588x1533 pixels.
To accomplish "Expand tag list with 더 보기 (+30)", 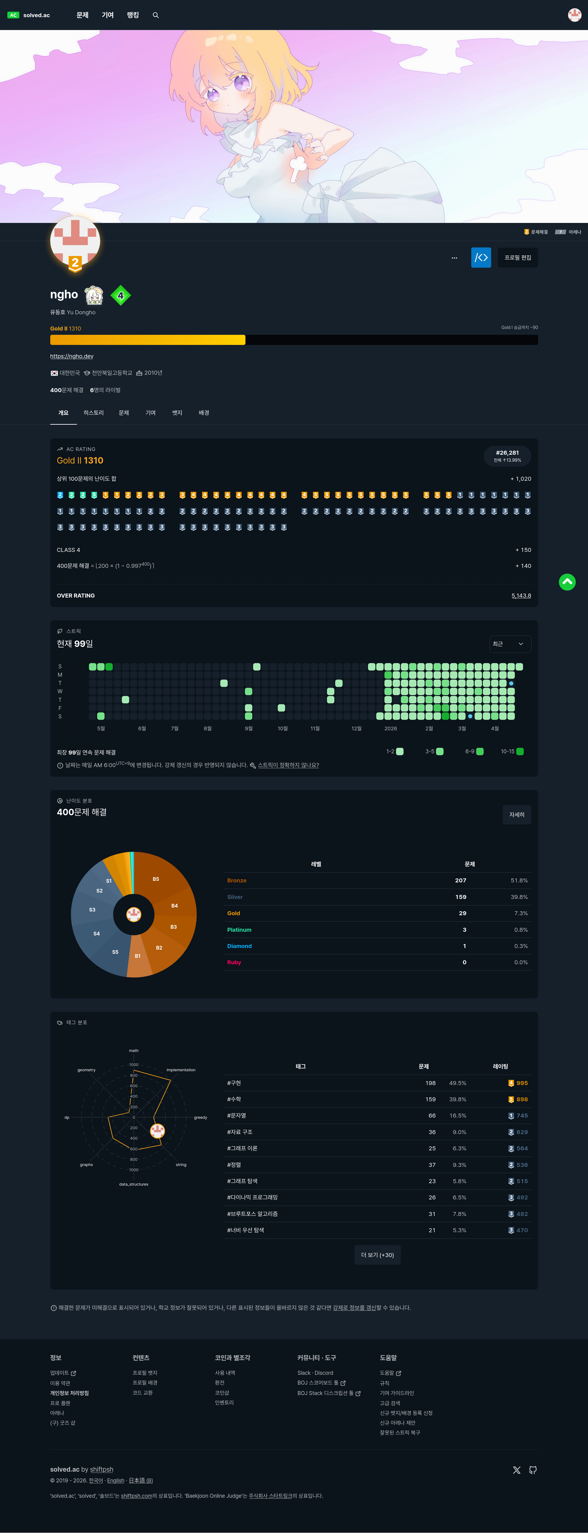I will (377, 1255).
